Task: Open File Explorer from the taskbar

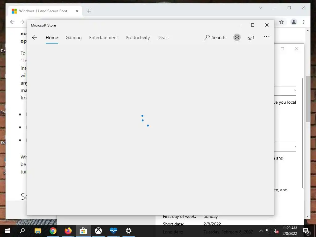Action: click(x=38, y=231)
